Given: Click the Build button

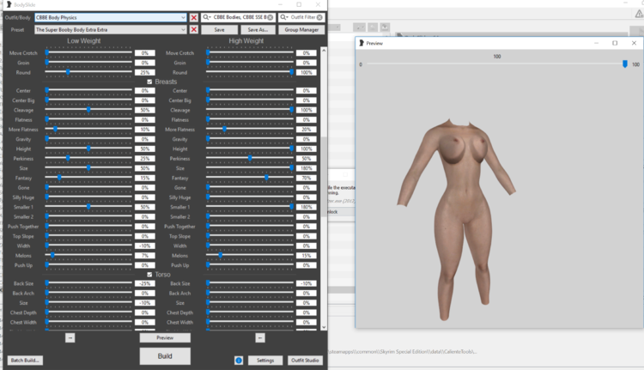Looking at the screenshot, I should 165,356.
